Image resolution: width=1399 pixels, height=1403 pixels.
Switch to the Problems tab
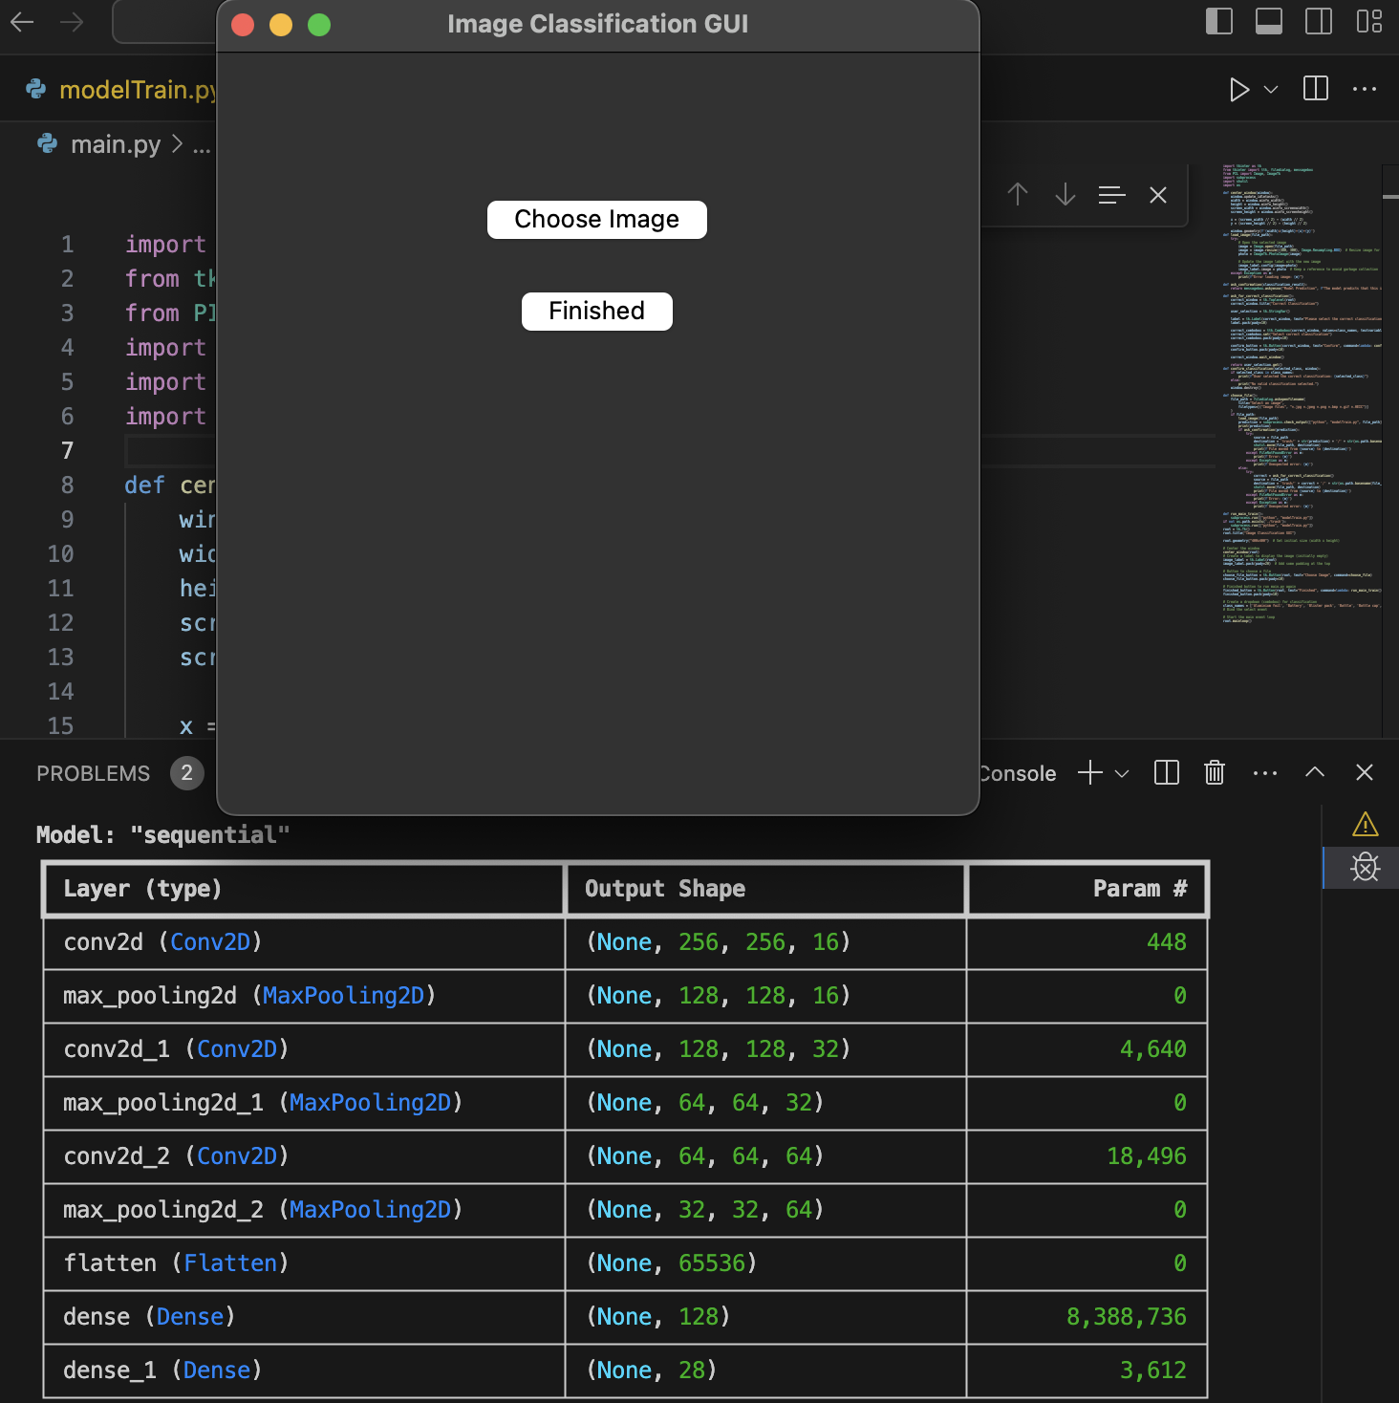point(94,773)
